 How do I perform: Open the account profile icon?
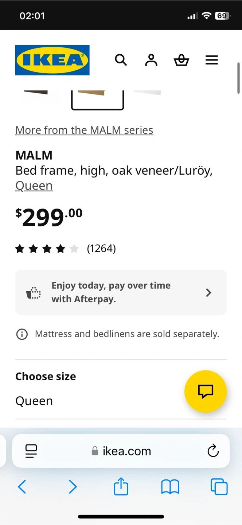[x=151, y=60]
